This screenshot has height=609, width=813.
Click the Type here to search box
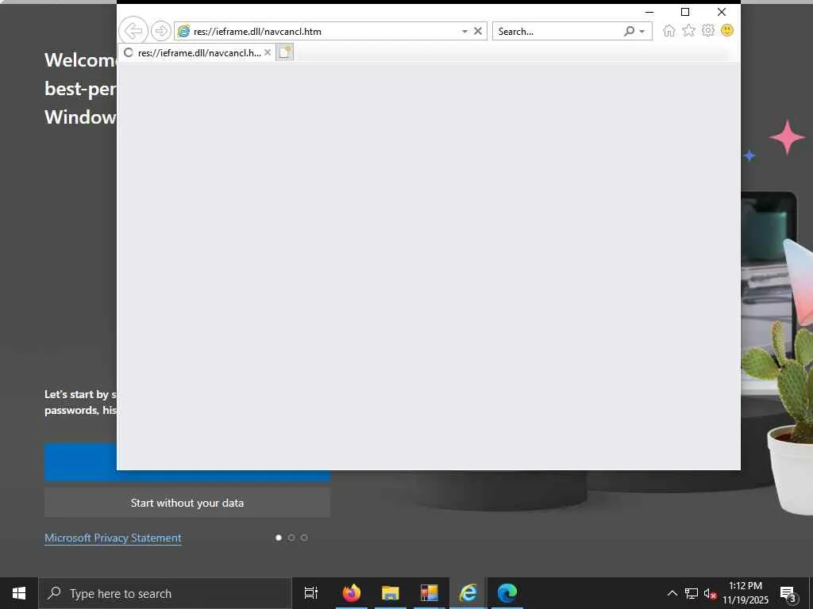(165, 593)
